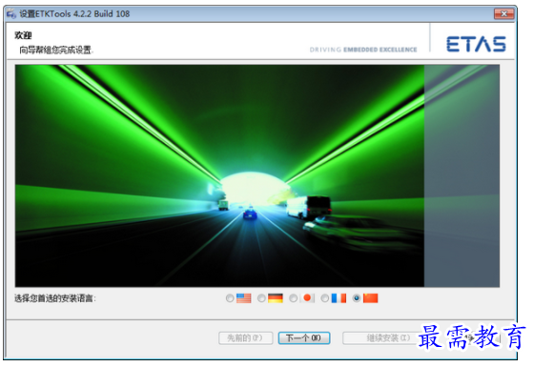The height and width of the screenshot is (367, 534).
Task: Click the 下一个 (Next) button
Action: (304, 338)
